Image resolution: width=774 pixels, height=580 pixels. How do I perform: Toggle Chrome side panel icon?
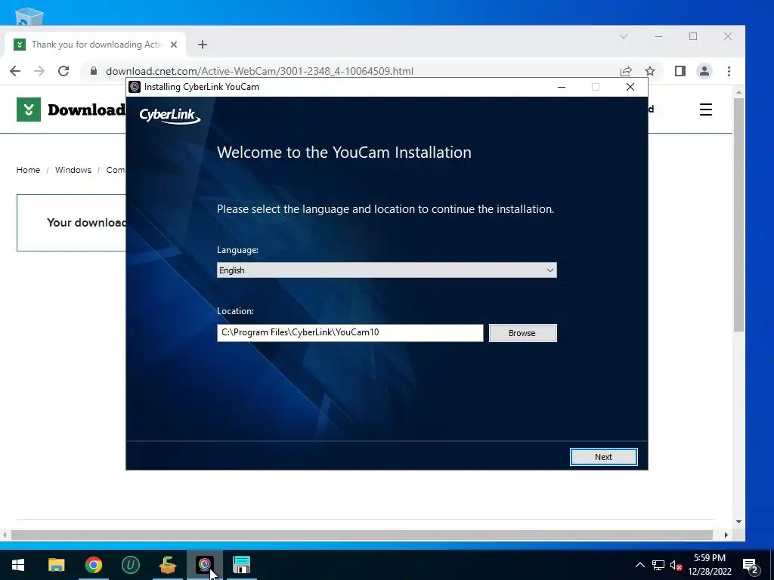(x=680, y=71)
